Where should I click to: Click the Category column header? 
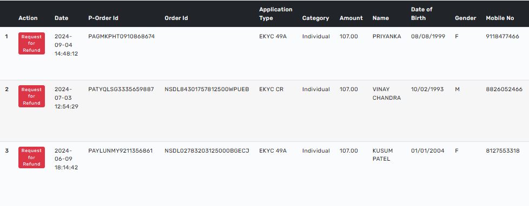315,18
